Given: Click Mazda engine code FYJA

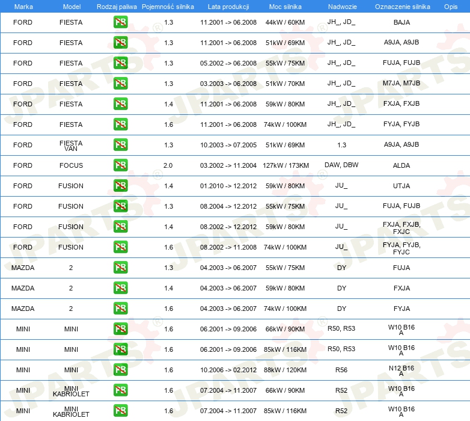Looking at the screenshot, I should coord(401,309).
